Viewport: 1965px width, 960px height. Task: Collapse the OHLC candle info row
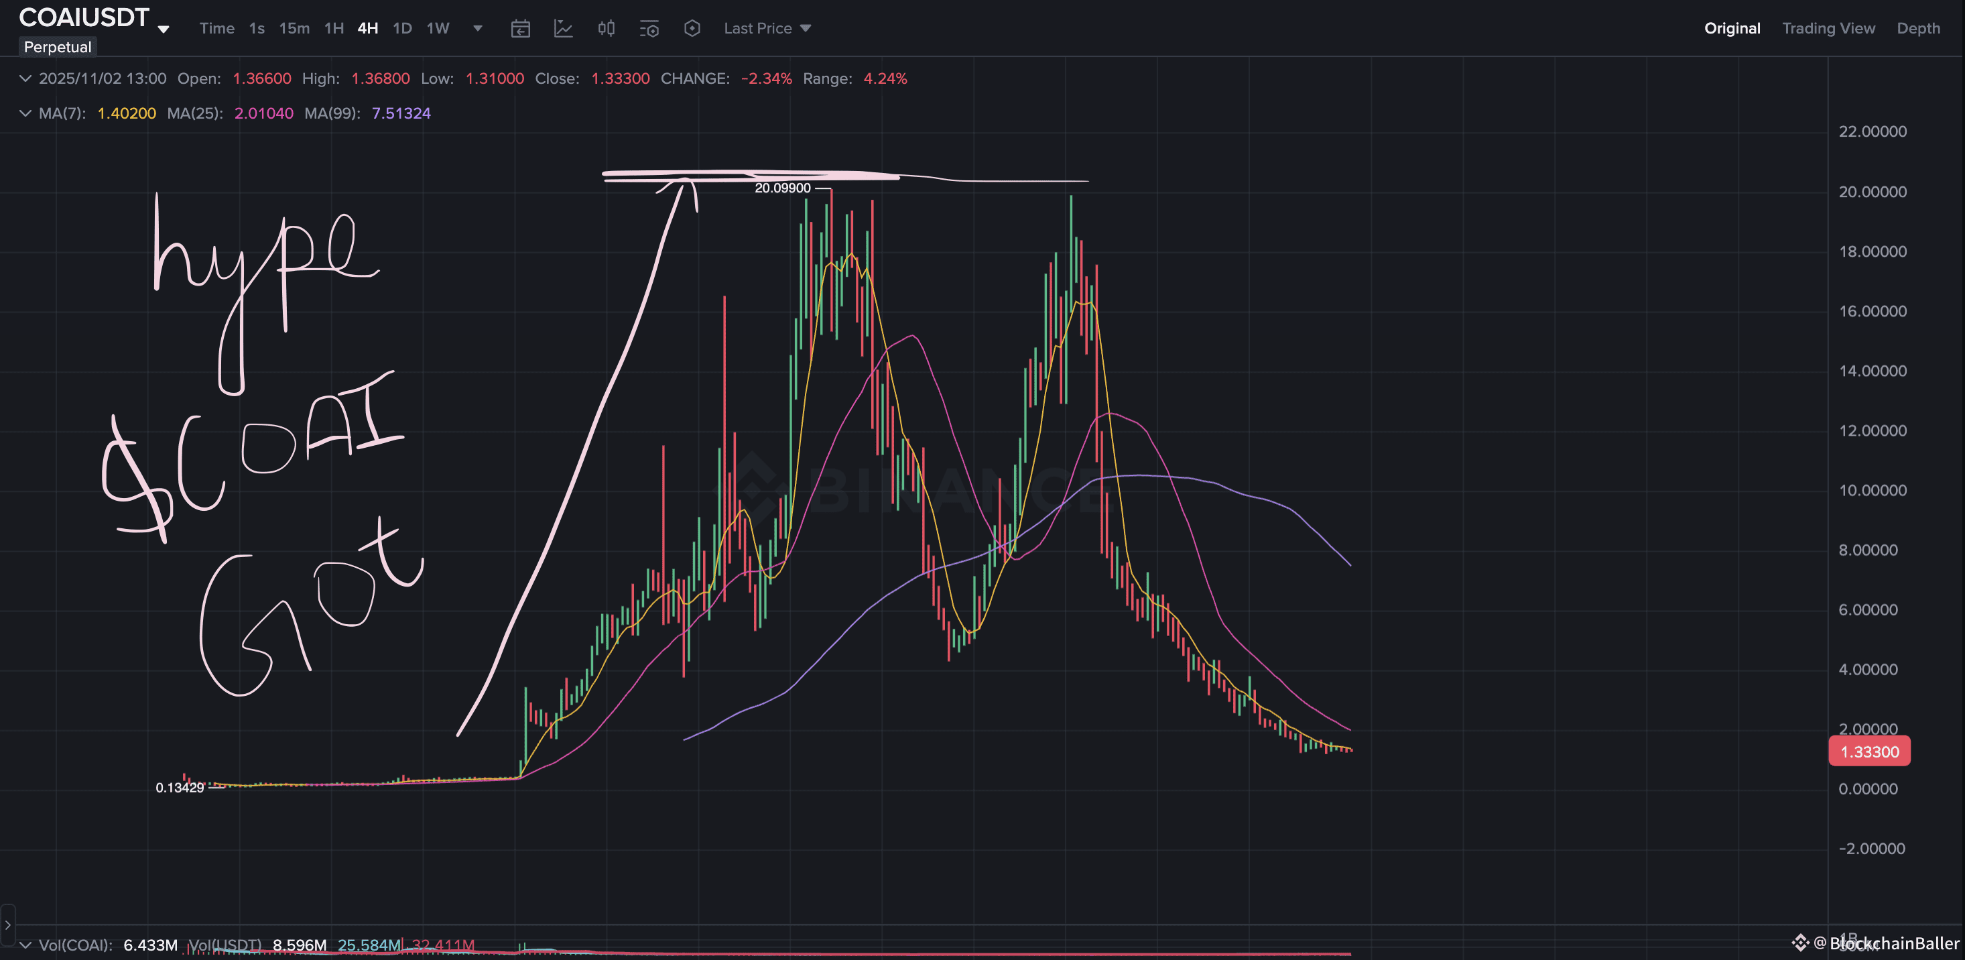click(25, 78)
